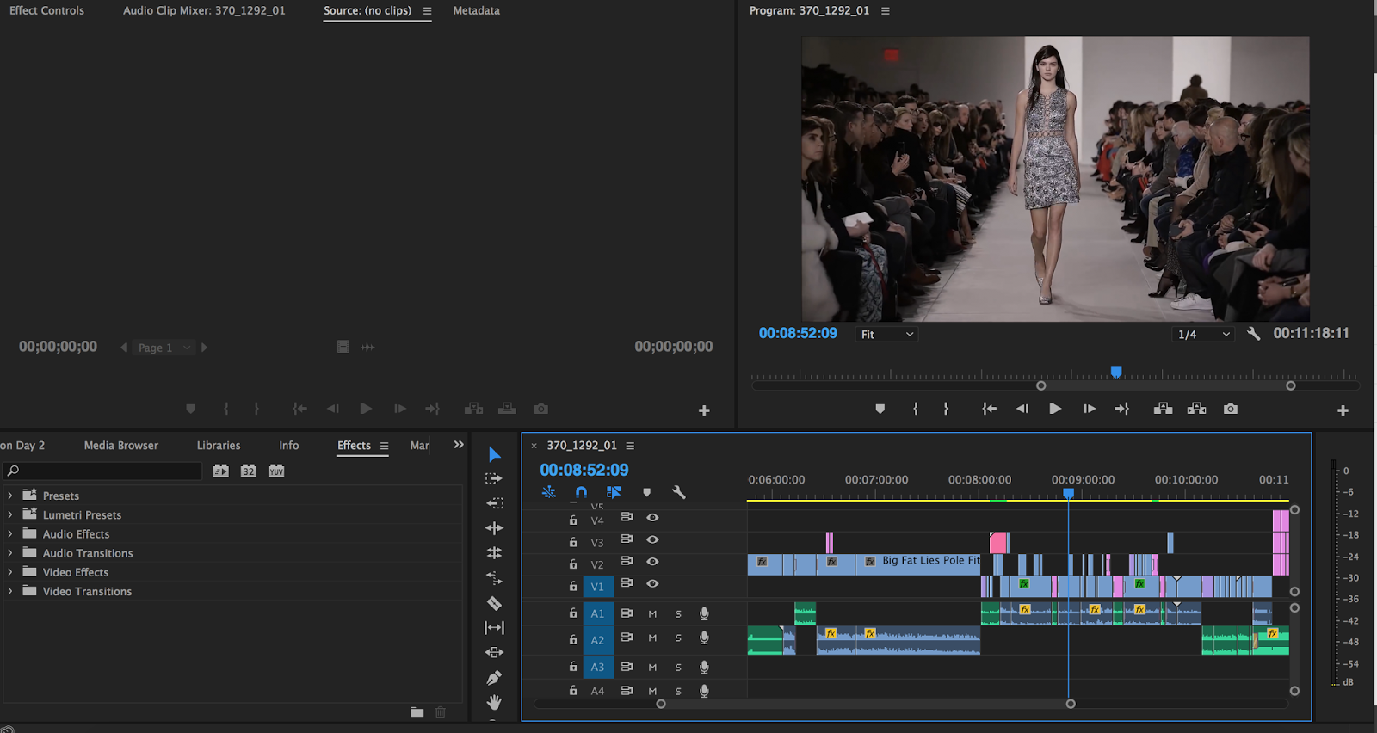Click Extract button in Program monitor
Screen dimensions: 1377x733
point(1196,409)
